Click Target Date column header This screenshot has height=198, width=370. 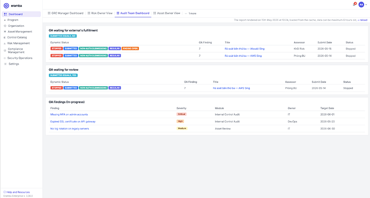point(327,108)
